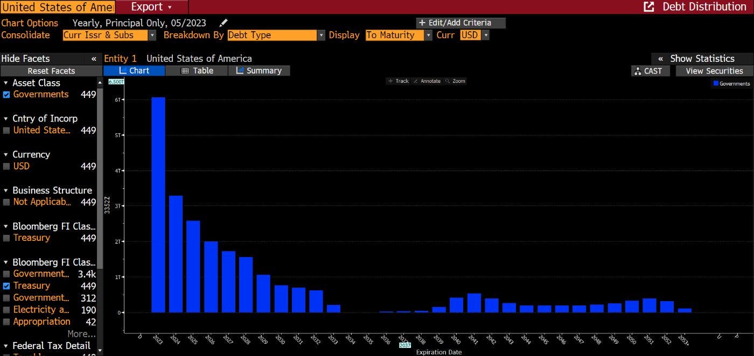Click the Edit/Add Criteria button
The height and width of the screenshot is (356, 754).
click(460, 23)
